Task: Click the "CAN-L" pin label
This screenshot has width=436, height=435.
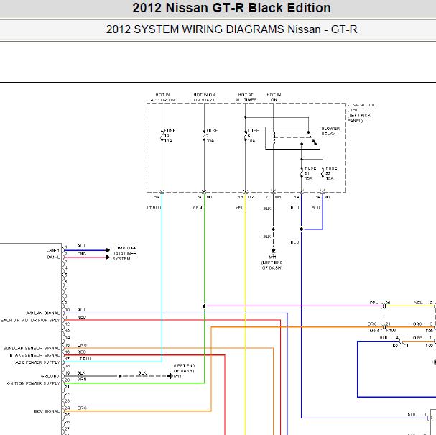Action: pos(53,257)
